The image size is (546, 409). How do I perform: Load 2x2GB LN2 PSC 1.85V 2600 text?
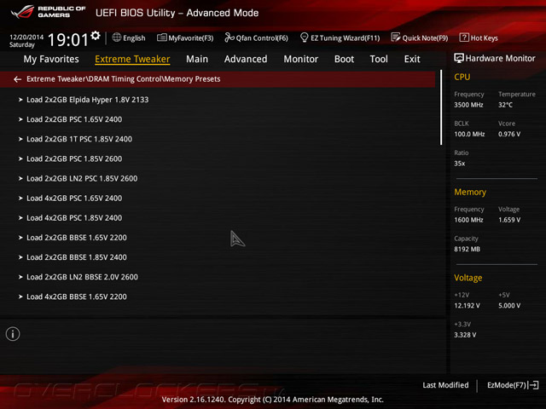82,178
